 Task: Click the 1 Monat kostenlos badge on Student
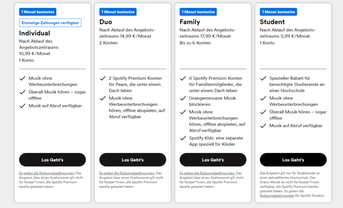pyautogui.click(x=279, y=12)
